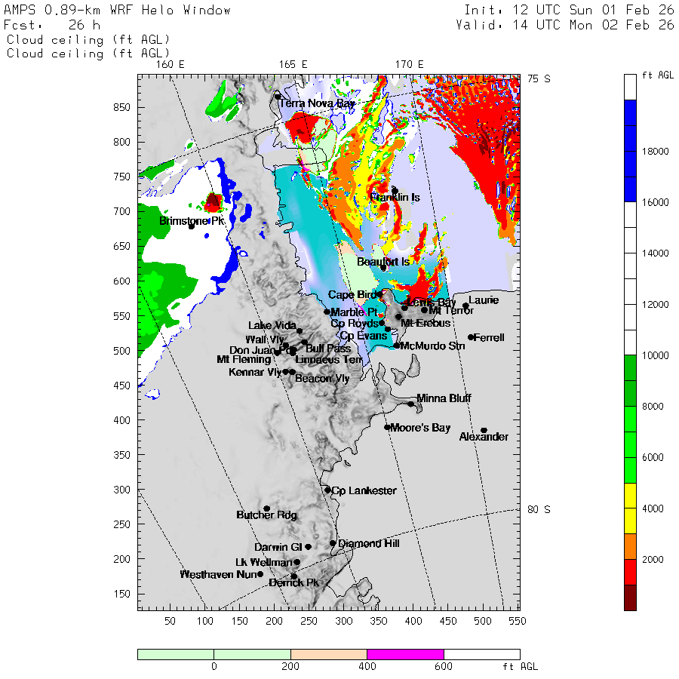The width and height of the screenshot is (679, 679).
Task: Click the Westhaven Nun marker dot
Action: 260,574
